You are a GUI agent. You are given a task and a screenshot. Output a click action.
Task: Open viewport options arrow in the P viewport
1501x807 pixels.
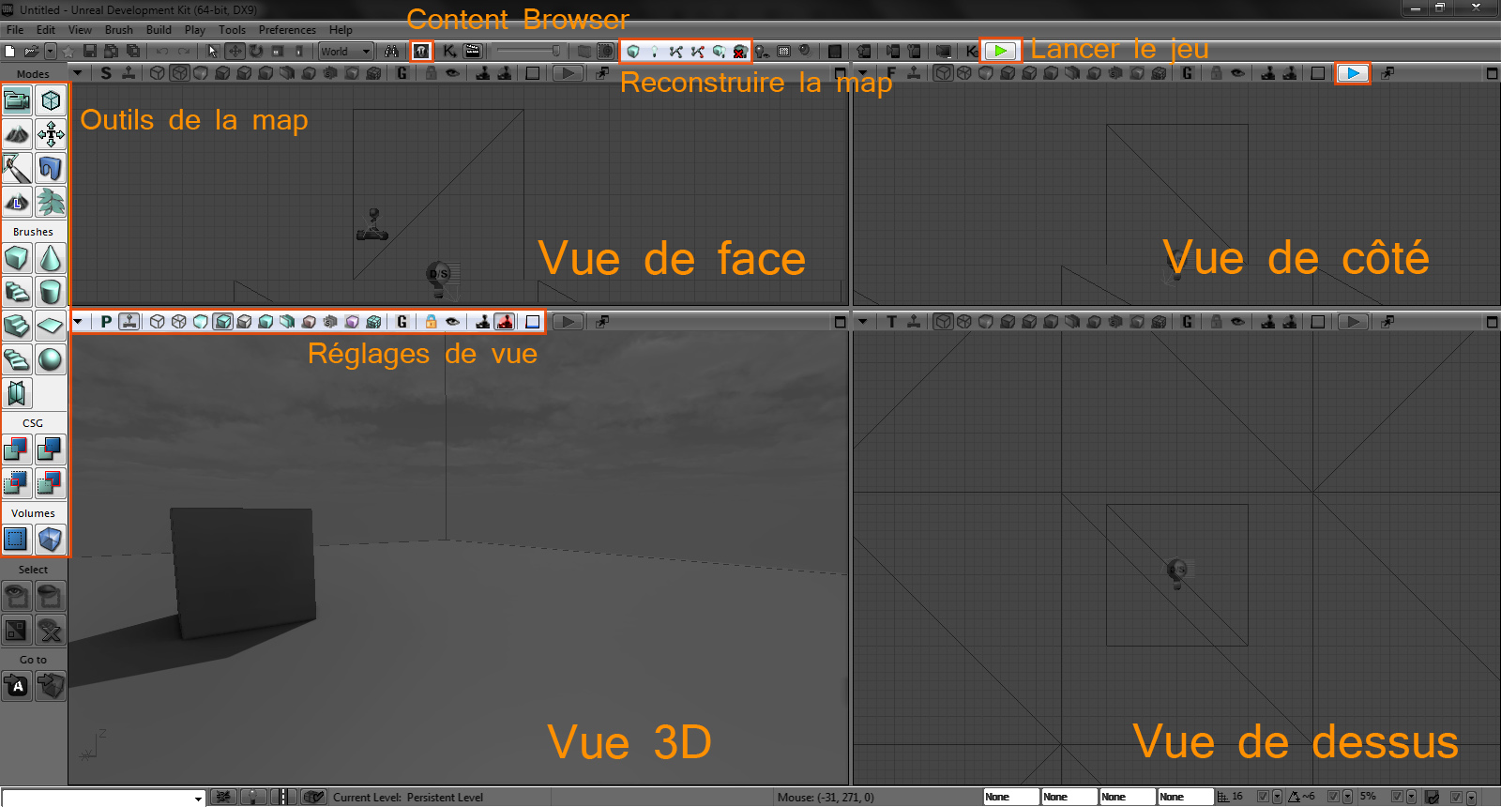click(x=78, y=322)
